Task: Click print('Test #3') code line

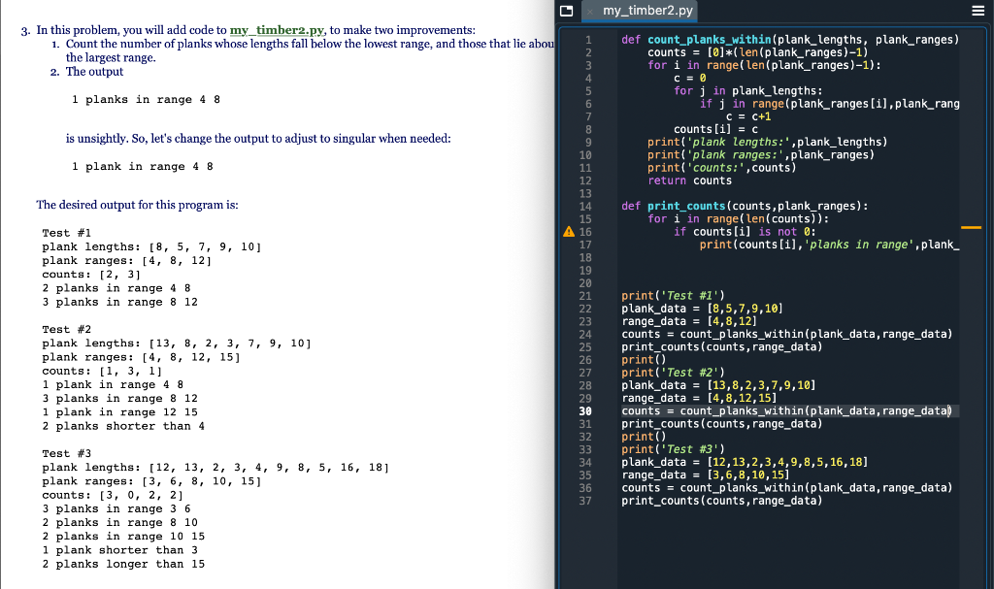Action: pyautogui.click(x=673, y=449)
